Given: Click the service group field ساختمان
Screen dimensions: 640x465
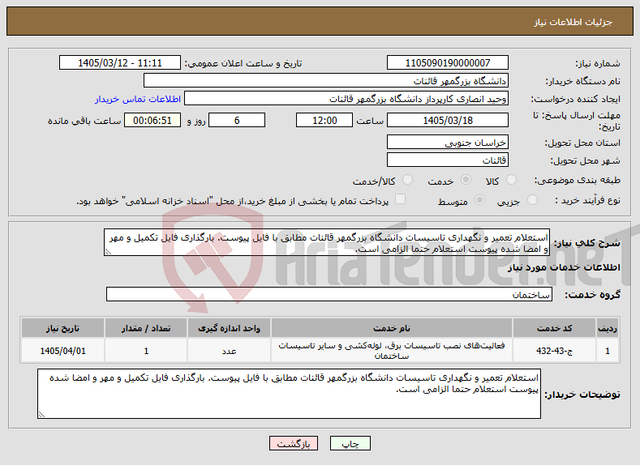Looking at the screenshot, I should [329, 294].
